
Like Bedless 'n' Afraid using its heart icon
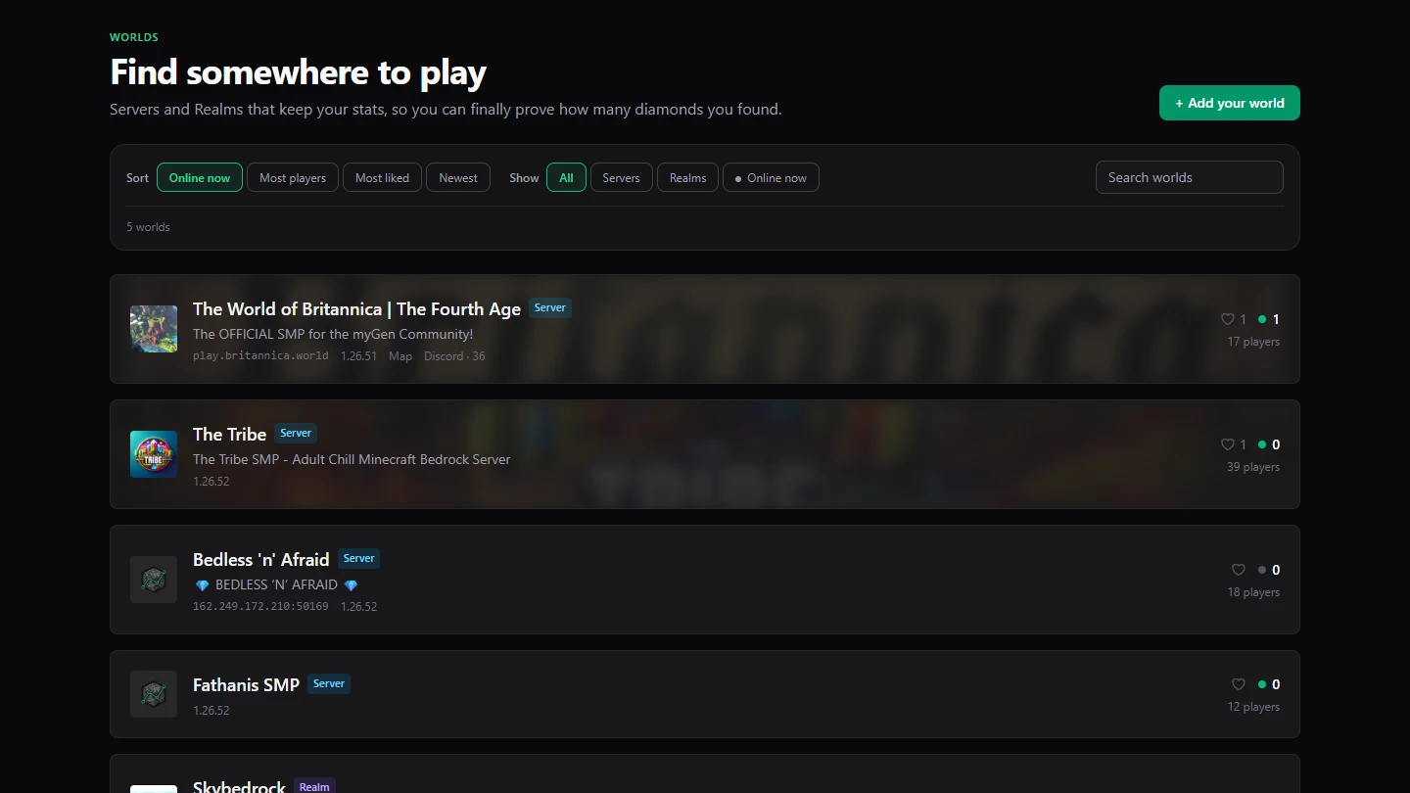tap(1239, 570)
